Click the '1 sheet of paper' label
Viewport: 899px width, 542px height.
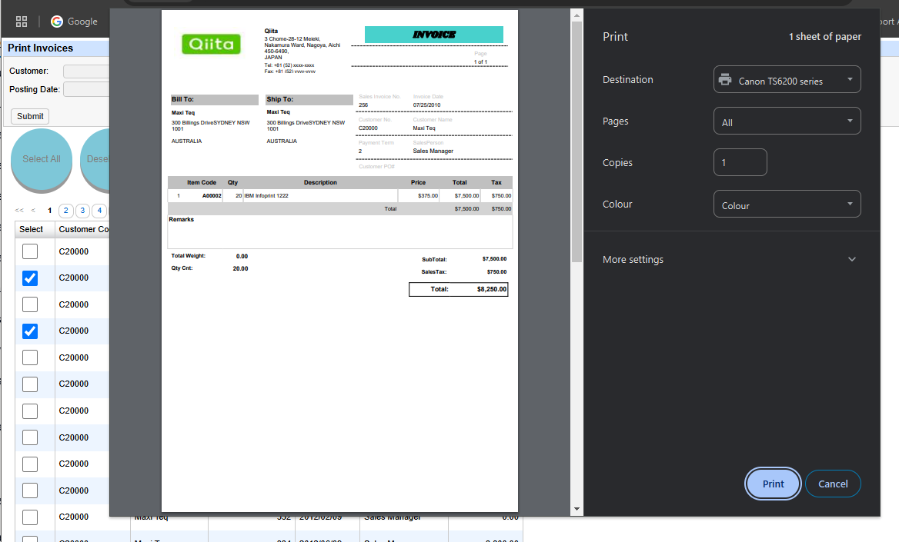[x=824, y=37]
